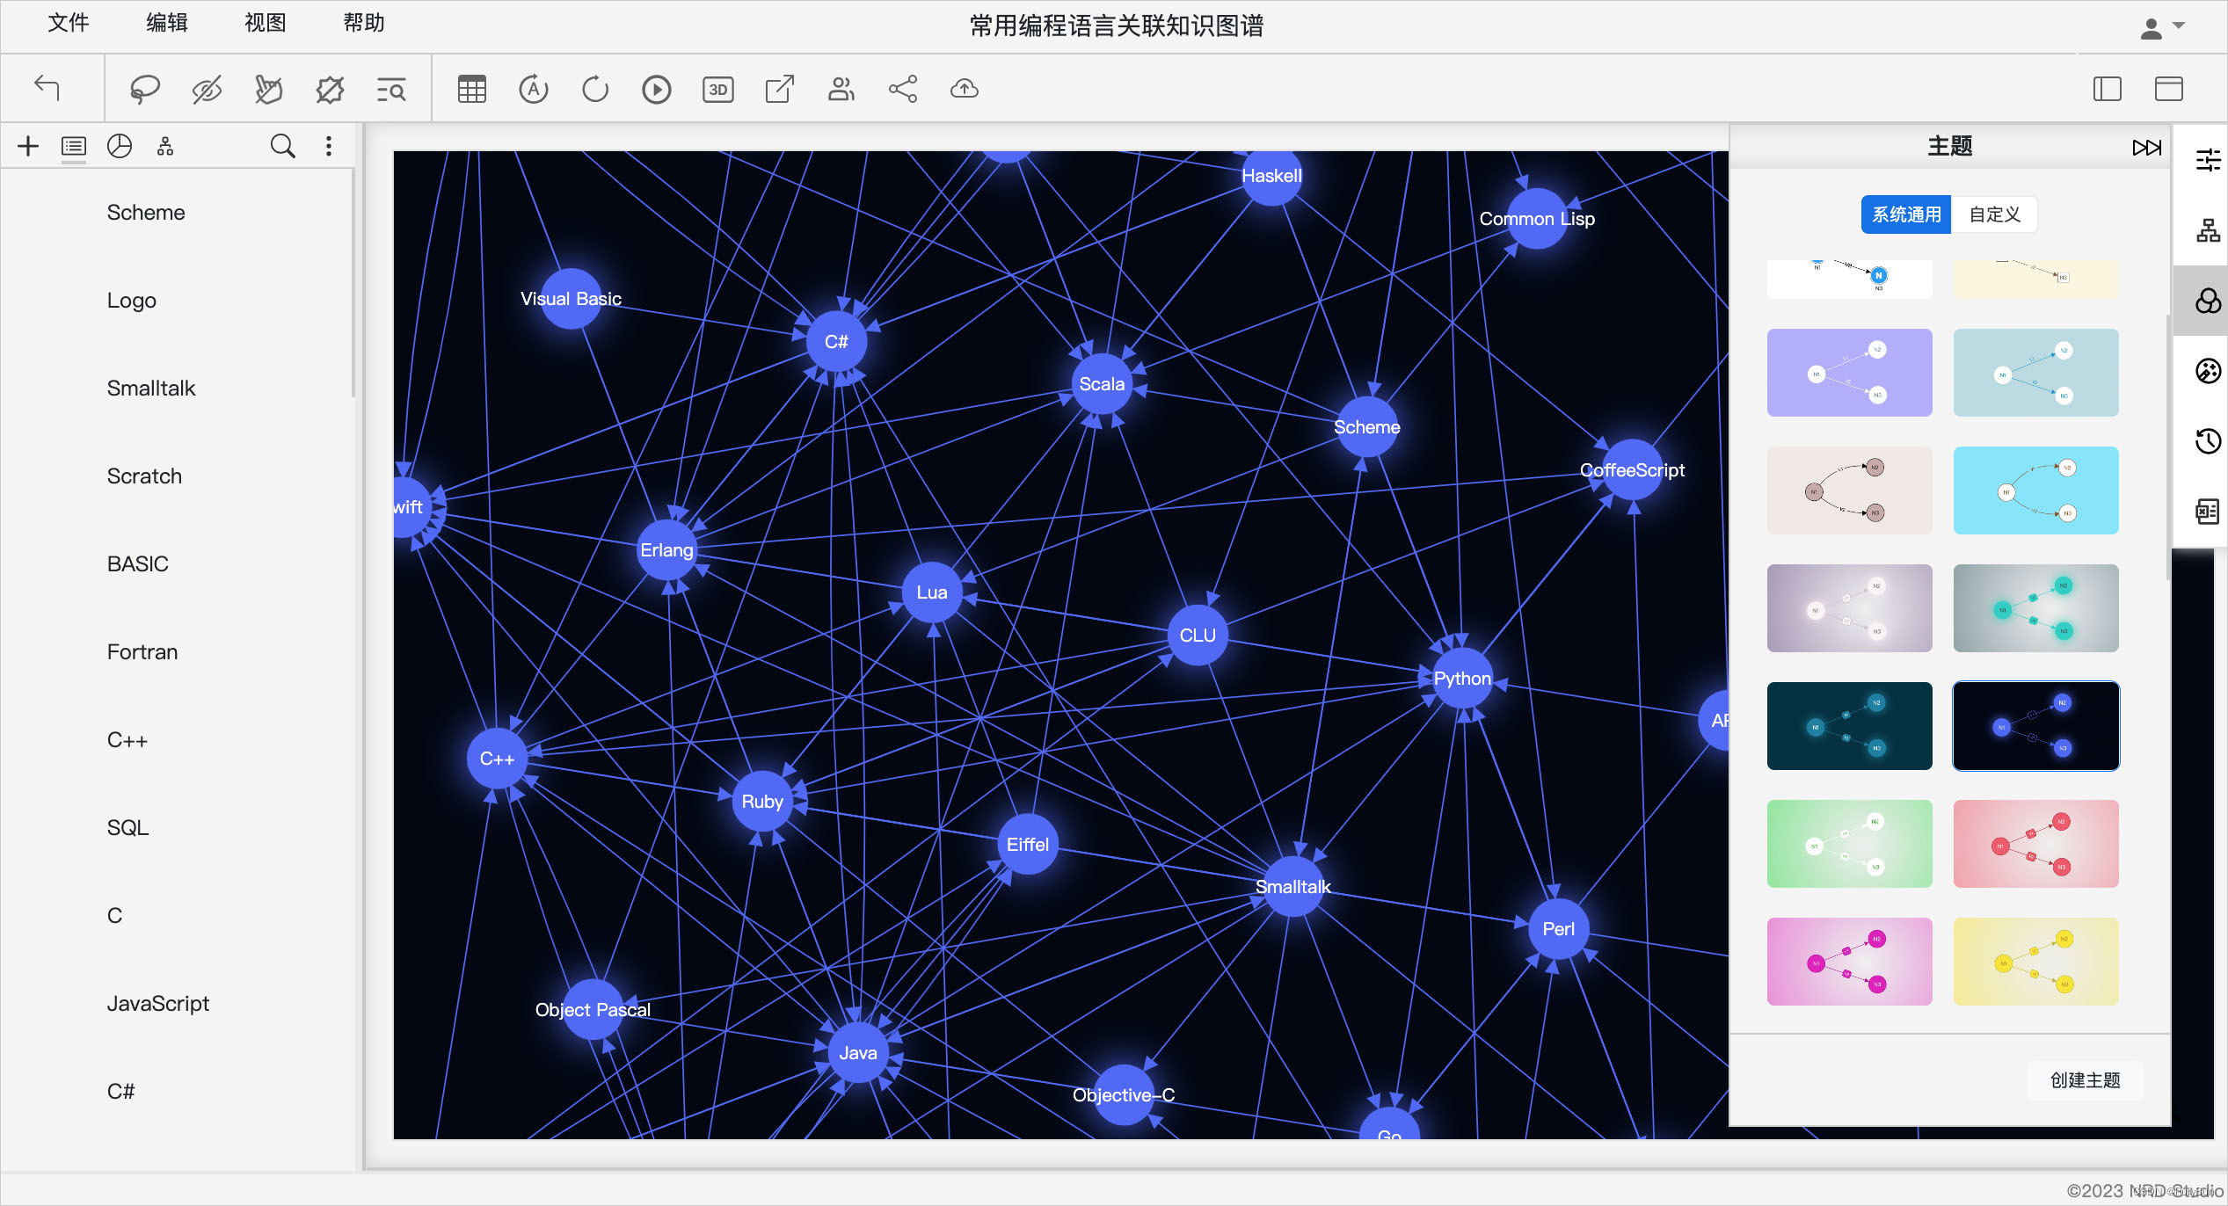Select the lasso selection tool
The width and height of the screenshot is (2228, 1206).
click(x=144, y=88)
